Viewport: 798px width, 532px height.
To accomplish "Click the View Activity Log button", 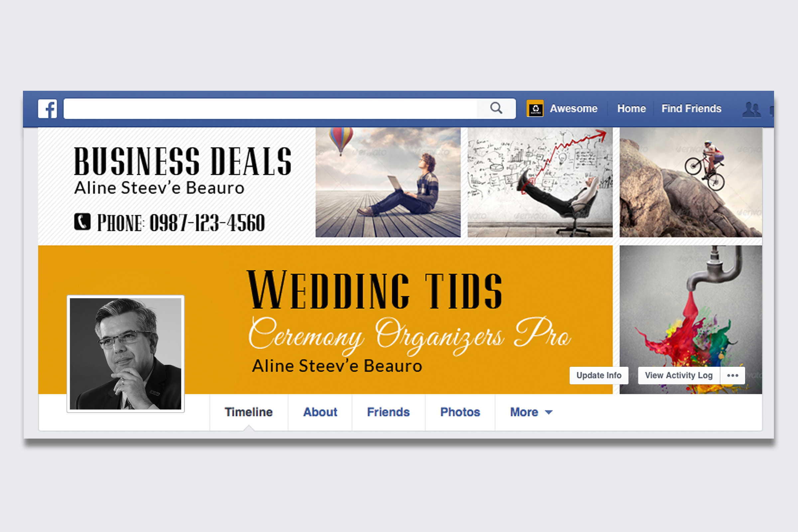I will coord(679,375).
